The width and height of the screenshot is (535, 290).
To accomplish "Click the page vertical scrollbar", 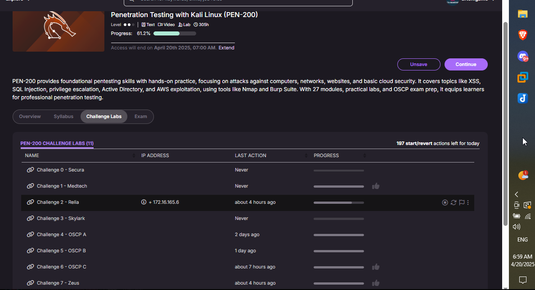I will tap(505, 123).
